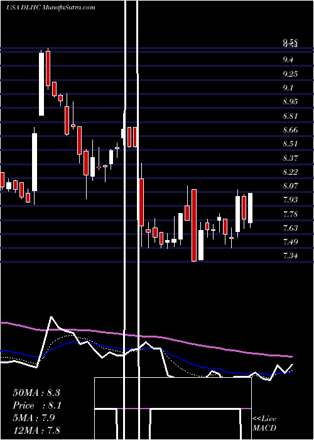Screen dimensions: 314x440
Task: Click the 'Price : 8.1' readout
Action: point(37,405)
